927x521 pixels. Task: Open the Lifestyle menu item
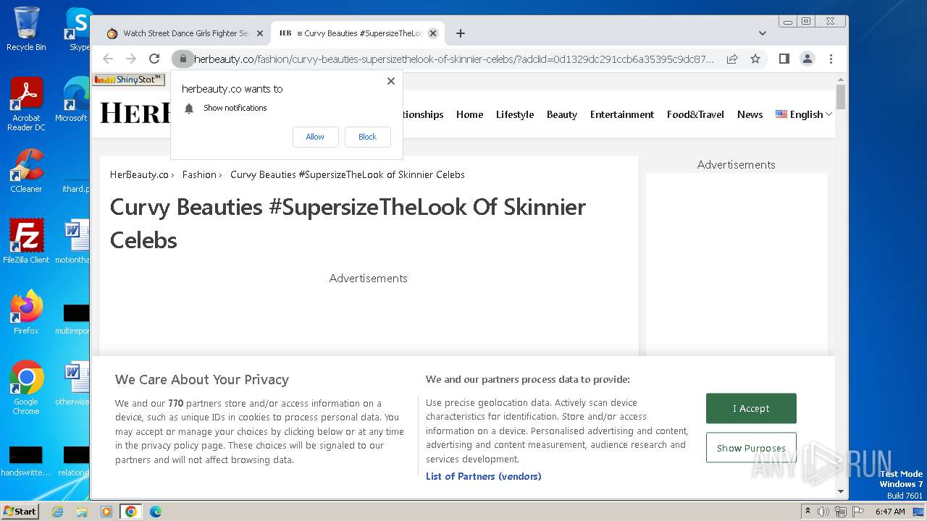click(x=515, y=114)
